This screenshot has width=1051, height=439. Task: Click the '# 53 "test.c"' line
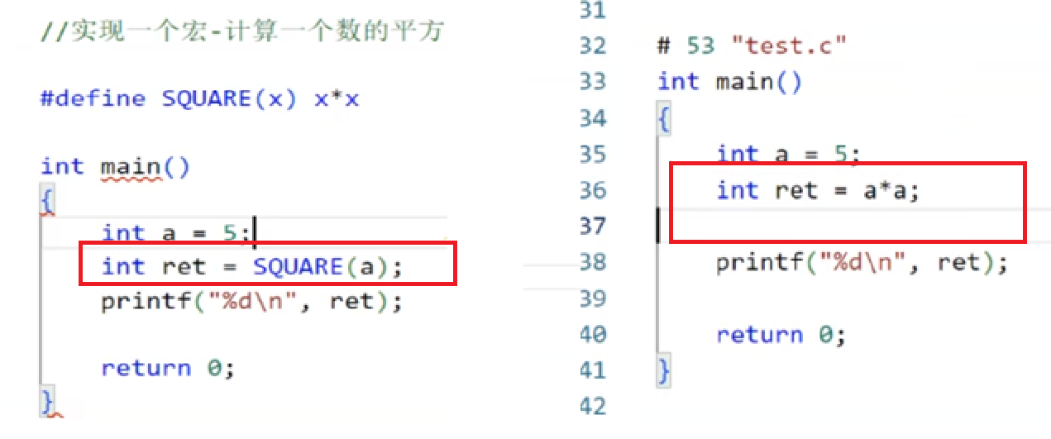tap(752, 45)
